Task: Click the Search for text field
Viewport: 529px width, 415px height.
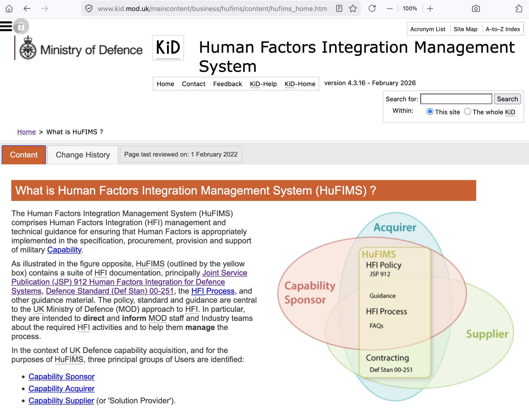Action: 456,99
